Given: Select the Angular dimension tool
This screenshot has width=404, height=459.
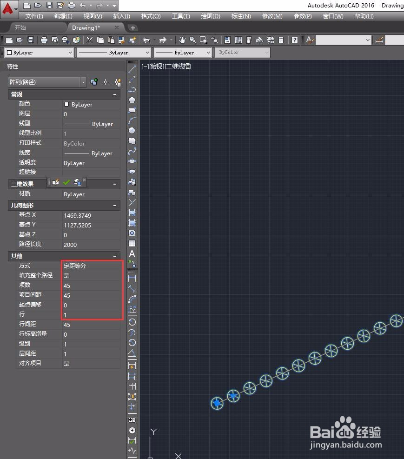Looking at the screenshot, I should tap(132, 353).
